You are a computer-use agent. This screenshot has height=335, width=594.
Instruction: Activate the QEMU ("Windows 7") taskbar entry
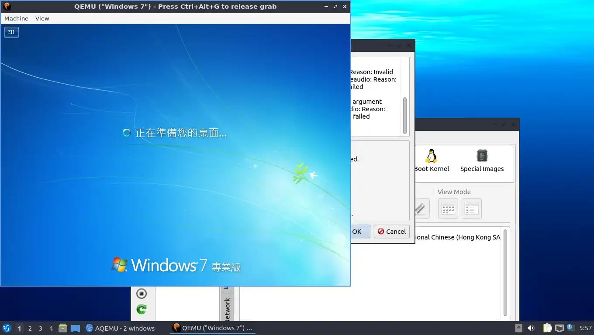click(x=213, y=328)
